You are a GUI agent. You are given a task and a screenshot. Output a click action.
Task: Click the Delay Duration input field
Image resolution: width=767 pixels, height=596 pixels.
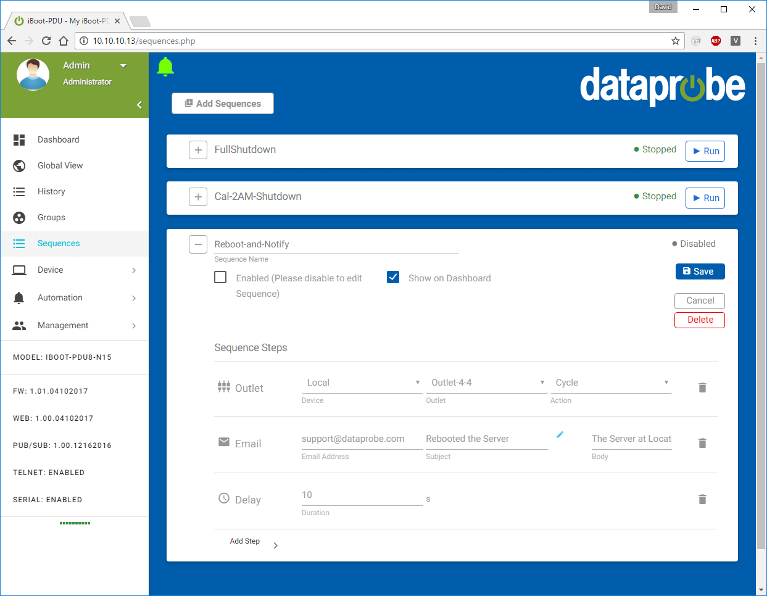(362, 495)
